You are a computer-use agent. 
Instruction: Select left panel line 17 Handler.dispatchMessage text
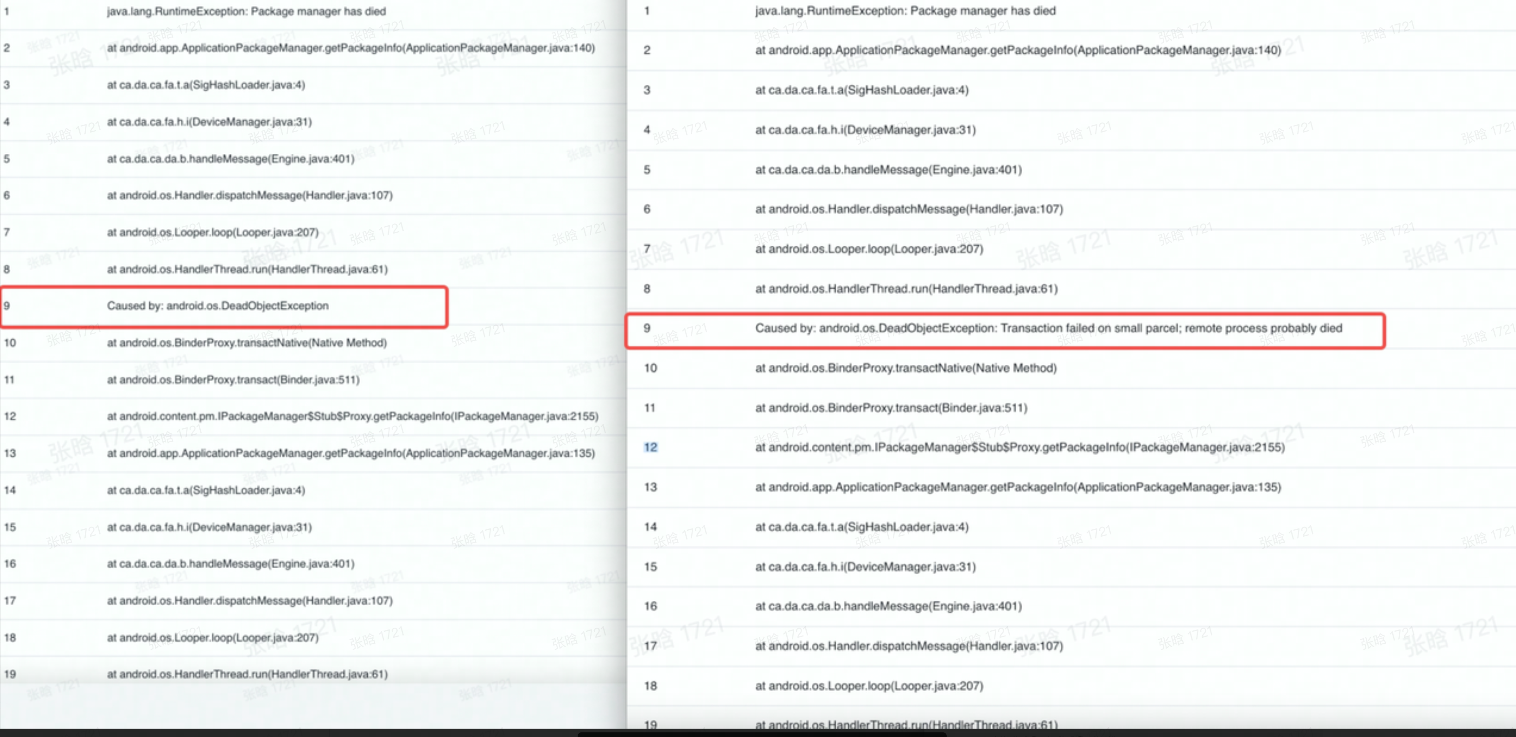(249, 601)
